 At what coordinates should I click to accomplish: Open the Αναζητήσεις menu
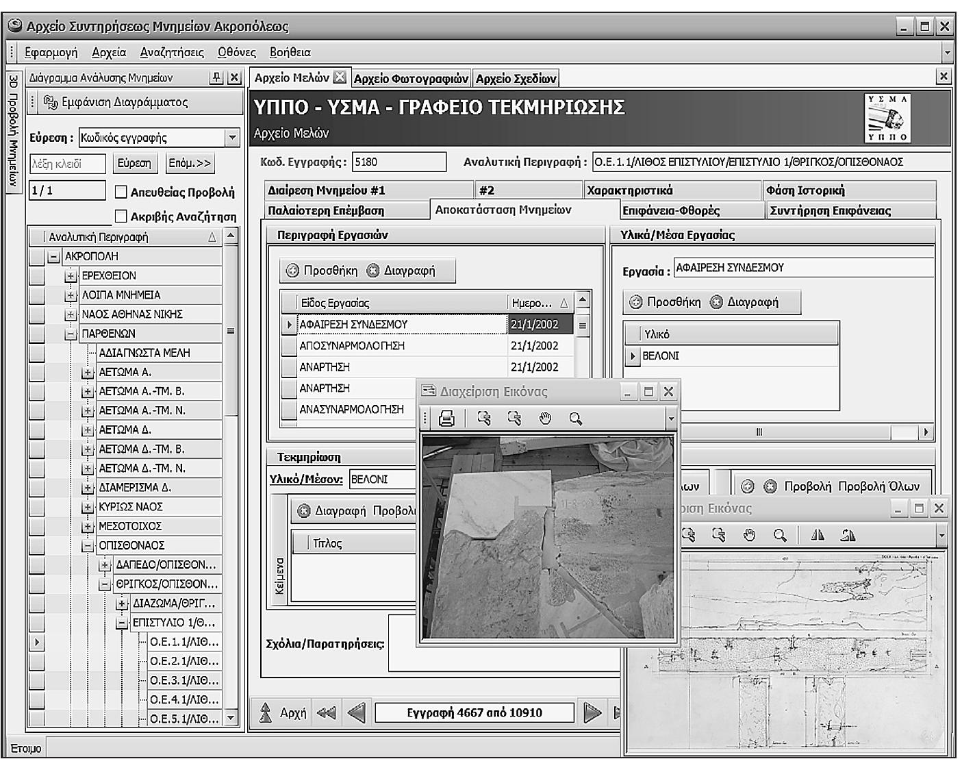coord(172,52)
